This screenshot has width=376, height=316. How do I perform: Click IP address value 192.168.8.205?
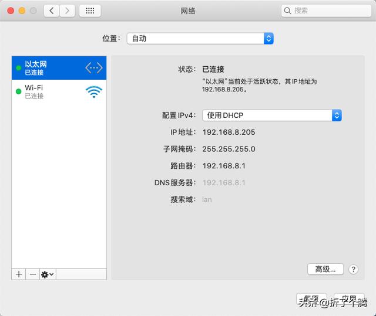229,132
